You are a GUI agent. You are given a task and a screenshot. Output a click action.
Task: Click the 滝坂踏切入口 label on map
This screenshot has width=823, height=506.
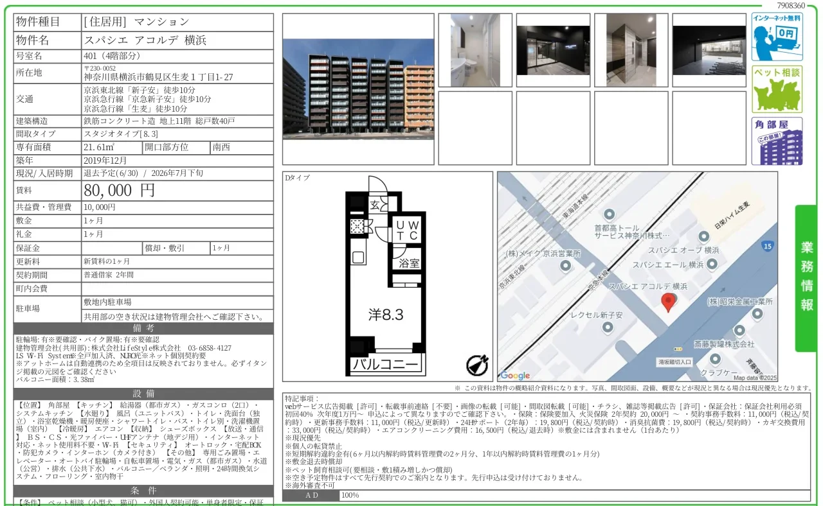coord(674,362)
